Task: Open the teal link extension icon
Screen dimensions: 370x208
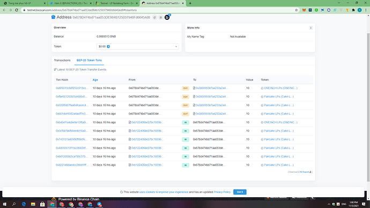Action: pos(335,10)
